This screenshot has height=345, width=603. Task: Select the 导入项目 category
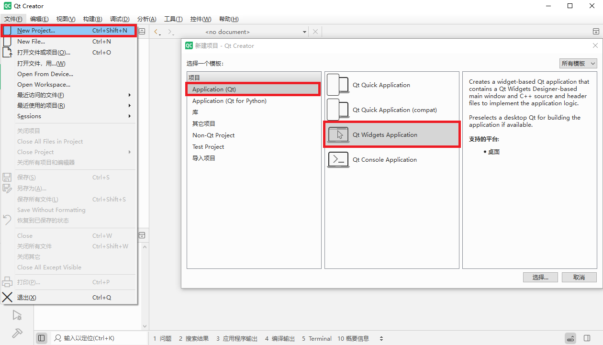coord(254,158)
